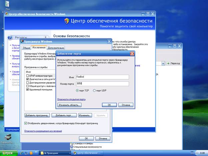This screenshot has height=156, width=208.
Task: Close the Брандмауэр Windows dialog
Action: pyautogui.click(x=109, y=41)
